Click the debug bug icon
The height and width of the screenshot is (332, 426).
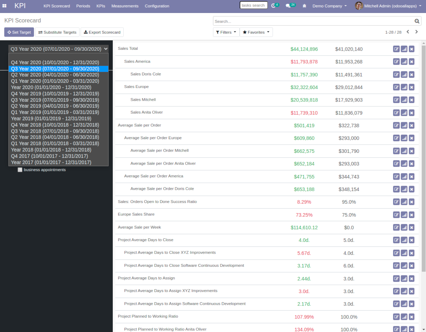(304, 6)
